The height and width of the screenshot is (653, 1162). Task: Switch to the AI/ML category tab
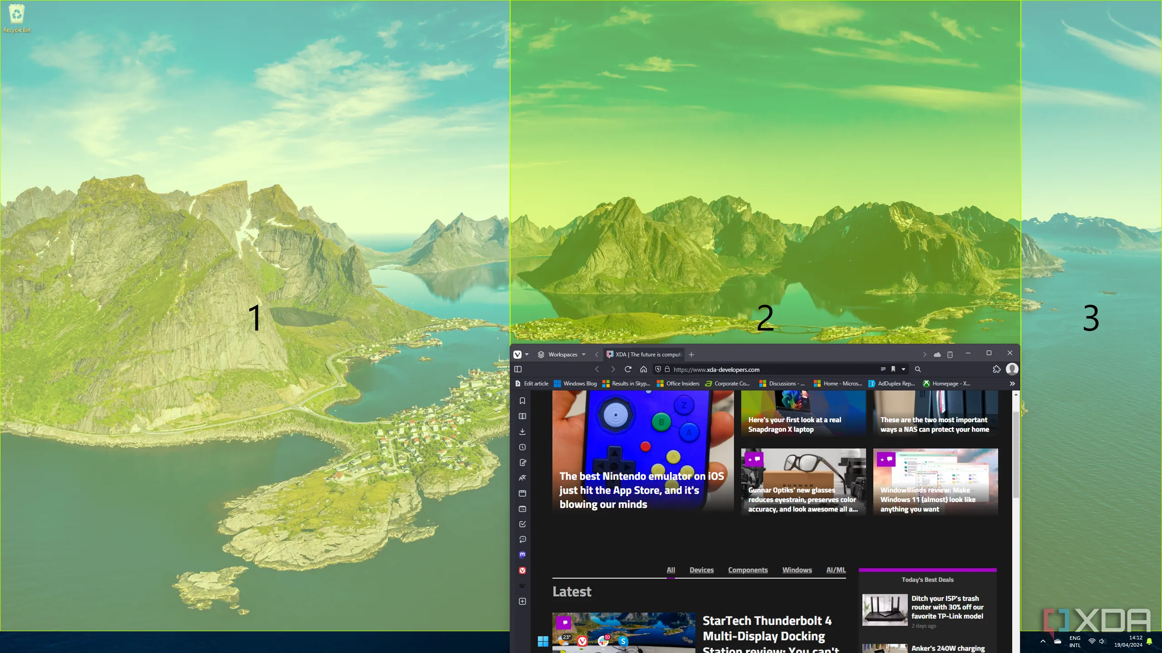point(836,570)
